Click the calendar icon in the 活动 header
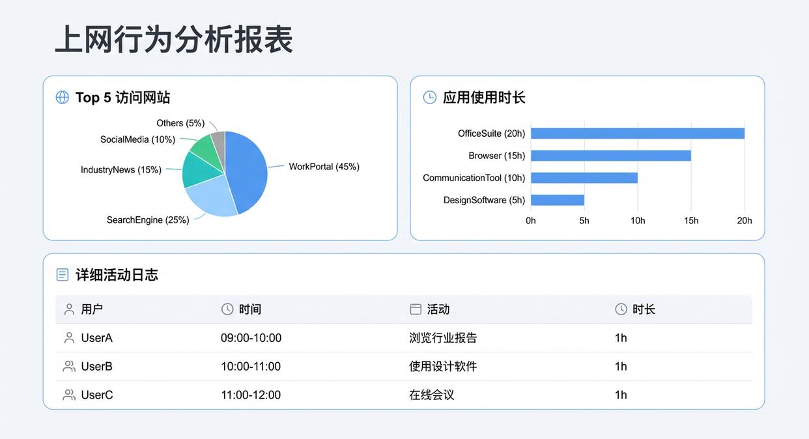The width and height of the screenshot is (809, 439). pos(414,309)
